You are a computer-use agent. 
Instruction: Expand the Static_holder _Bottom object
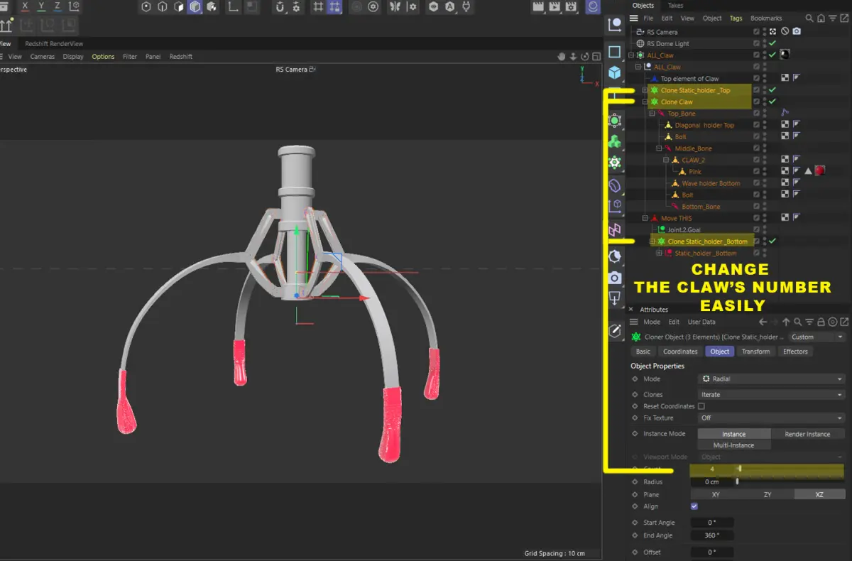659,253
